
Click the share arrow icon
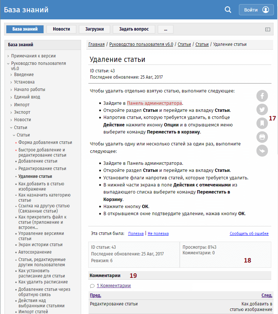[262, 151]
